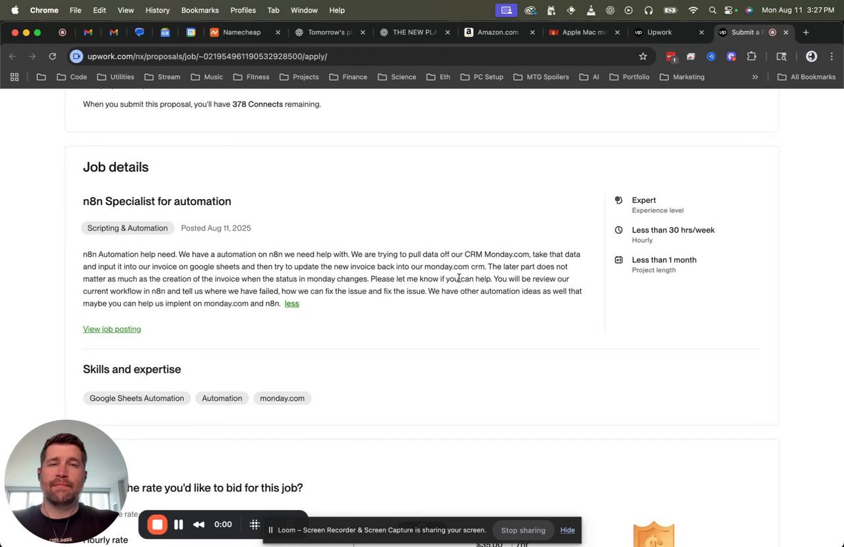
Task: Open the headphones menu bar icon
Action: (648, 10)
